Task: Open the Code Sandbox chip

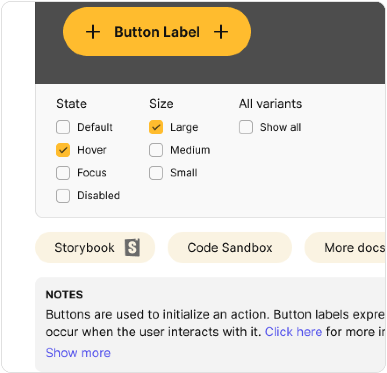Action: [x=229, y=247]
